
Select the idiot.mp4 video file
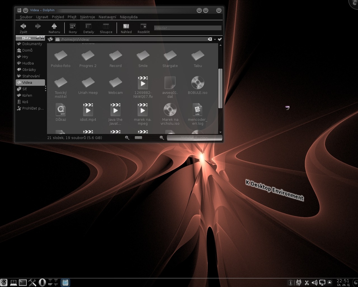pyautogui.click(x=88, y=113)
